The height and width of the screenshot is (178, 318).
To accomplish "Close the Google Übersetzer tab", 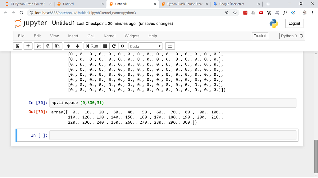I will point(259,4).
